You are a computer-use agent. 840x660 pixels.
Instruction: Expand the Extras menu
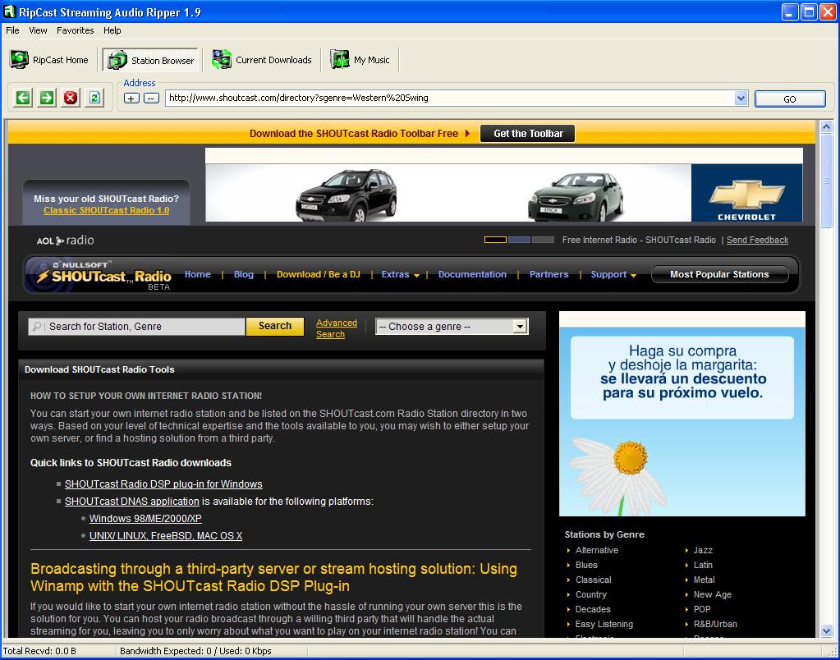[x=400, y=274]
